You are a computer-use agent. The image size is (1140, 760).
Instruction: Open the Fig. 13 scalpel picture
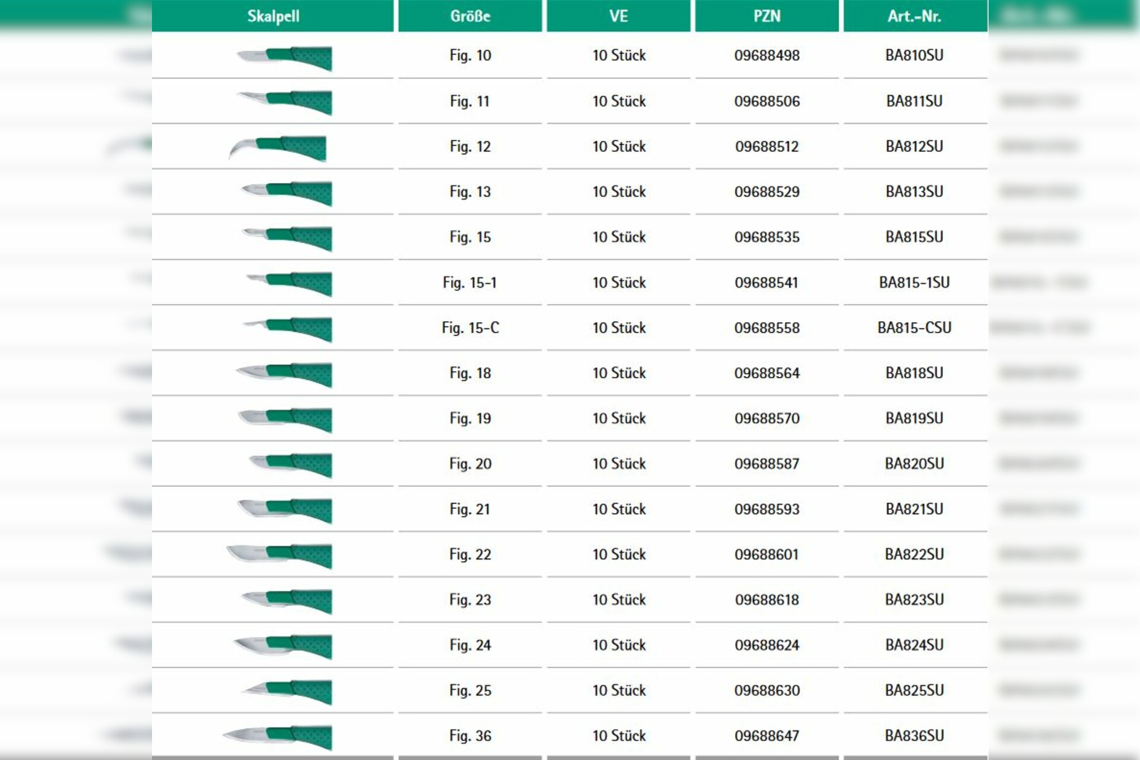[286, 194]
